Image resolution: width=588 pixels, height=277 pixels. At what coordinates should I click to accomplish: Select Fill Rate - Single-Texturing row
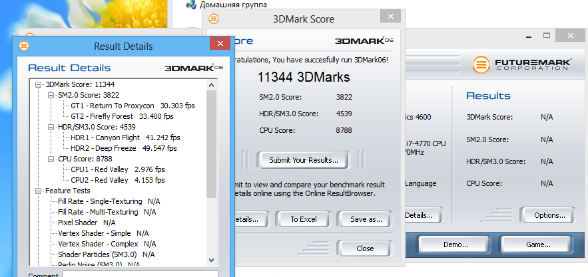[109, 201]
